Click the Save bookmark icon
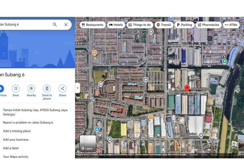This screenshot has height=168, width=244. (16, 89)
